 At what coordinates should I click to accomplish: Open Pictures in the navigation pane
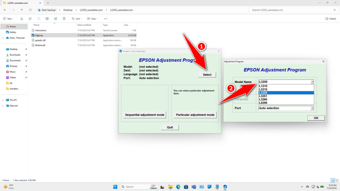coord(13,66)
